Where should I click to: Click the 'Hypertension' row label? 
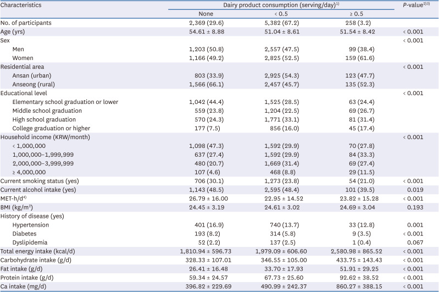pos(31,225)
